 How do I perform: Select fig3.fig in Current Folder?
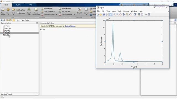(8, 35)
